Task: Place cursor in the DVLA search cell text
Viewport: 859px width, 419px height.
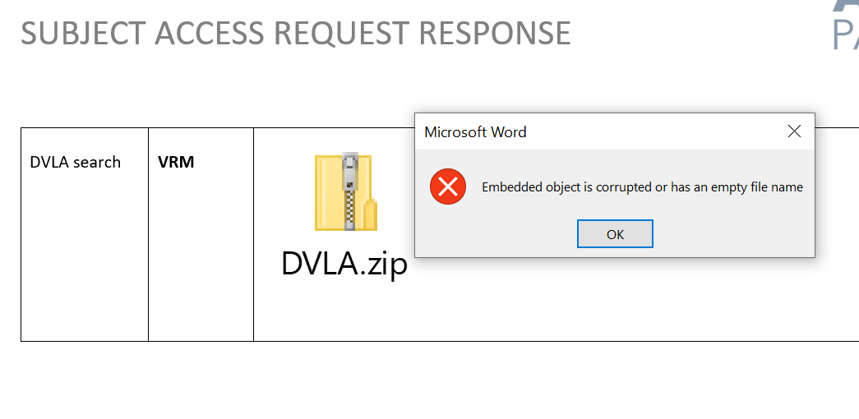Action: (75, 162)
